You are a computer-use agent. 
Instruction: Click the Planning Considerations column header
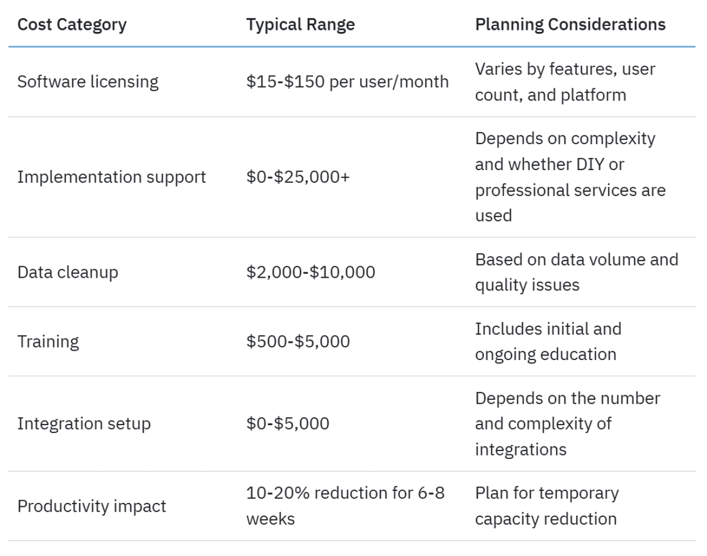coord(570,25)
